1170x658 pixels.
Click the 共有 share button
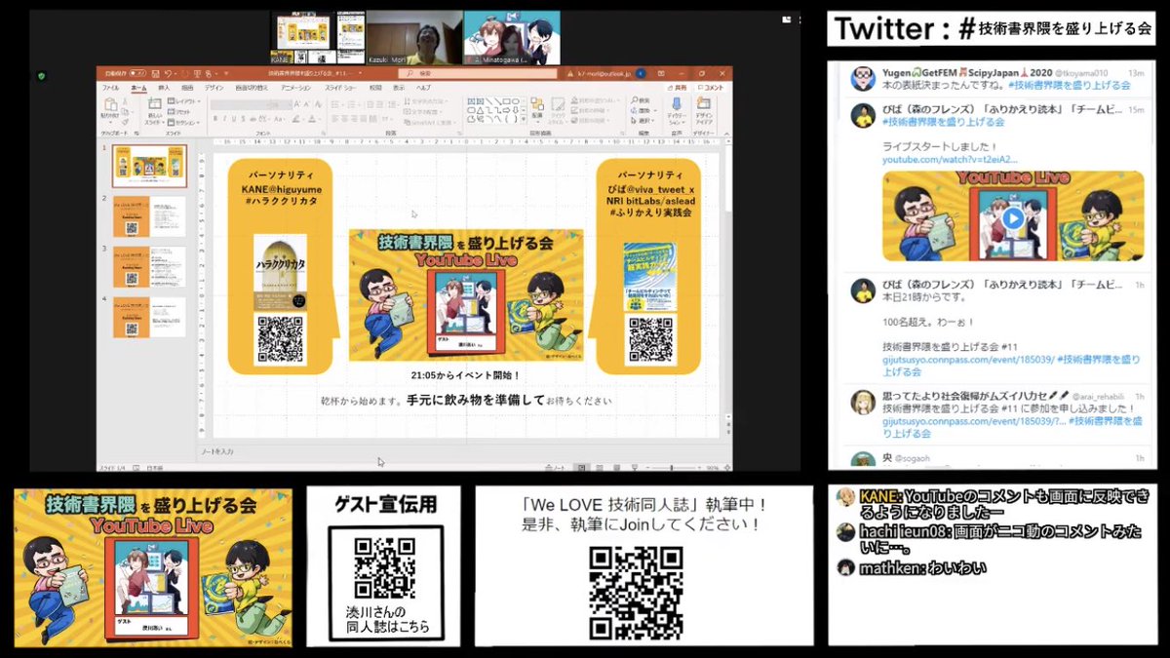click(677, 88)
